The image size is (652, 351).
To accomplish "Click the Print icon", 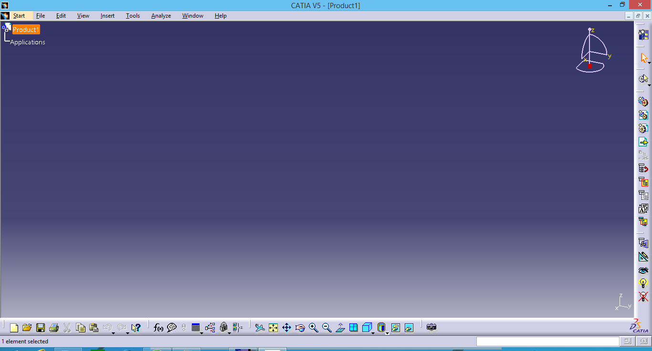I will [54, 328].
